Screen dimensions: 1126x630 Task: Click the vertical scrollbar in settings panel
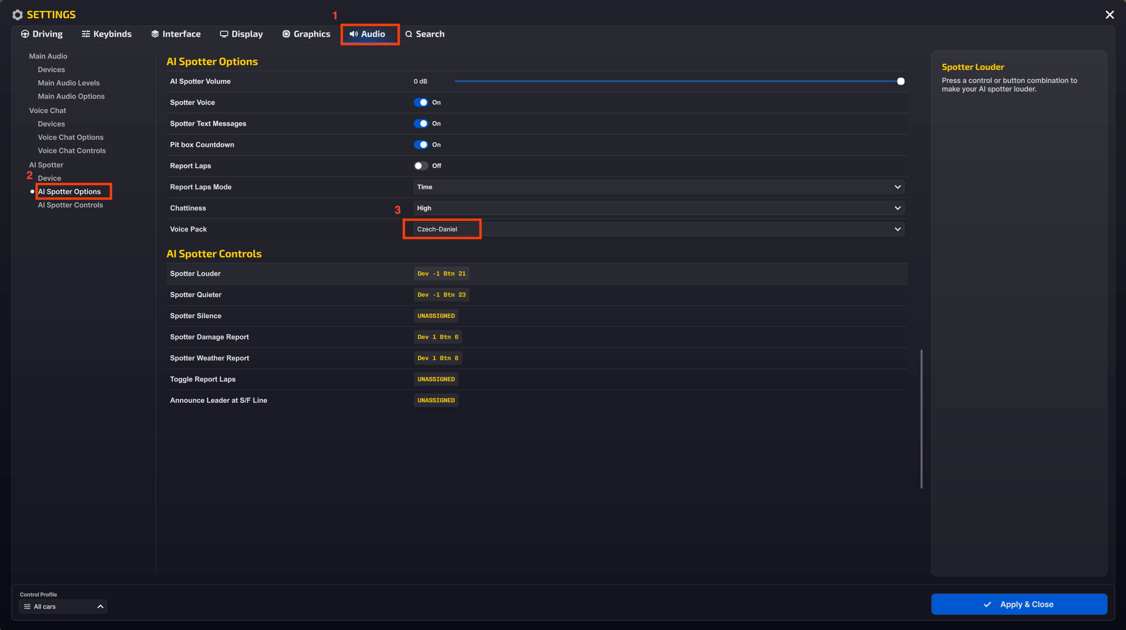point(921,418)
